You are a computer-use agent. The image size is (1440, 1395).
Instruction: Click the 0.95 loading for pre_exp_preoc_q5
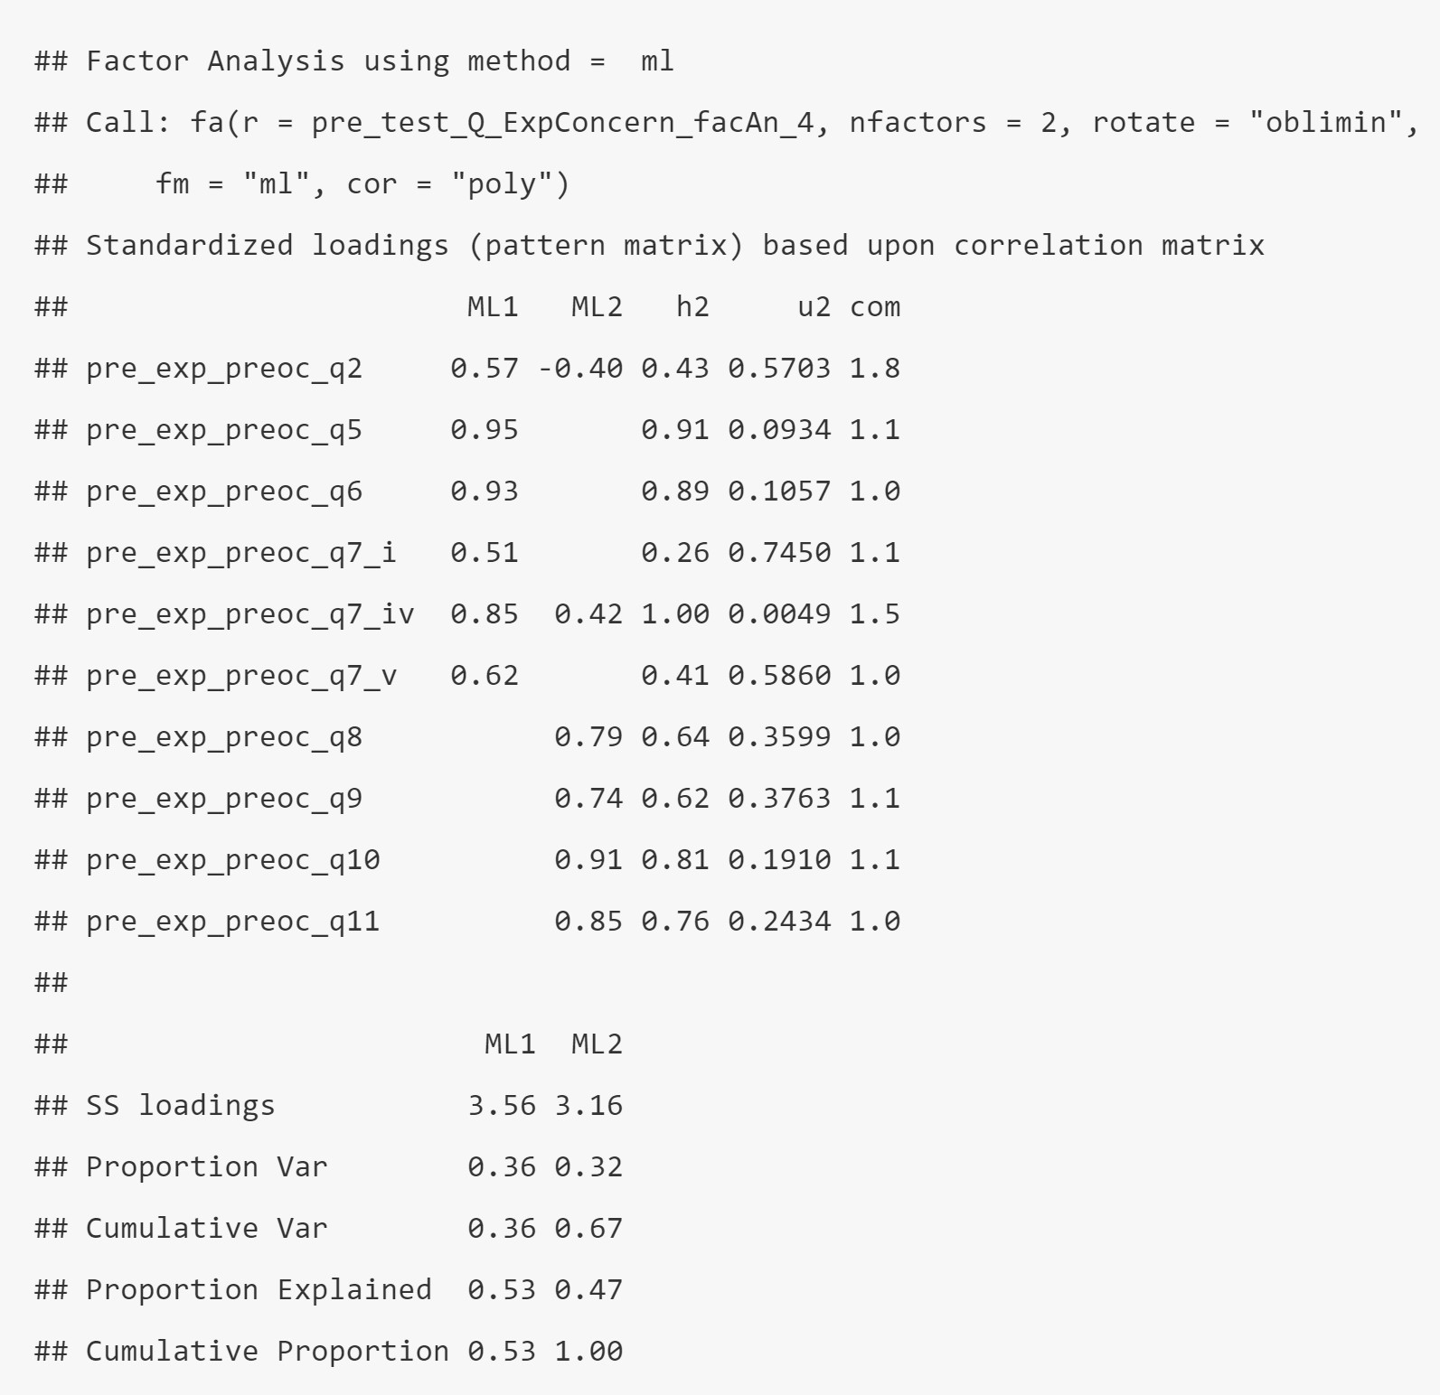[x=485, y=430]
